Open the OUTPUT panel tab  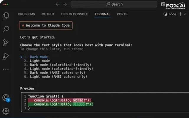[48, 14]
